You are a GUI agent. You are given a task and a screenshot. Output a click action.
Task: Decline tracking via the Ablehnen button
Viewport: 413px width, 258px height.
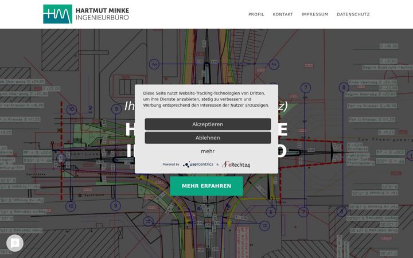pyautogui.click(x=208, y=138)
